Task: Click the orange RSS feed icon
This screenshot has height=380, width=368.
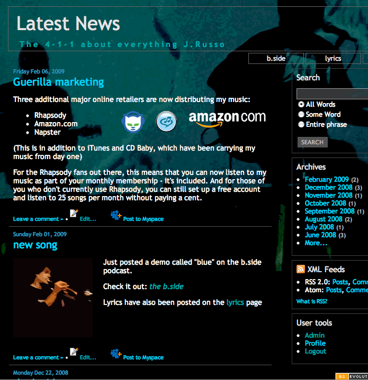Action: 301,269
